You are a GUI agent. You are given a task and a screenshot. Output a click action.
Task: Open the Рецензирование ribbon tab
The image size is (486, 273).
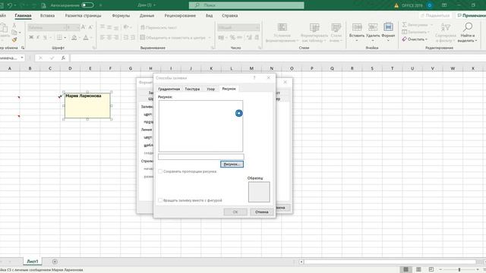tap(180, 15)
